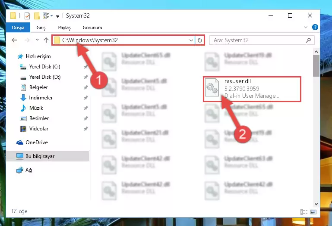Click the pin icon next to Müzik
The height and width of the screenshot is (226, 332).
tap(86, 108)
